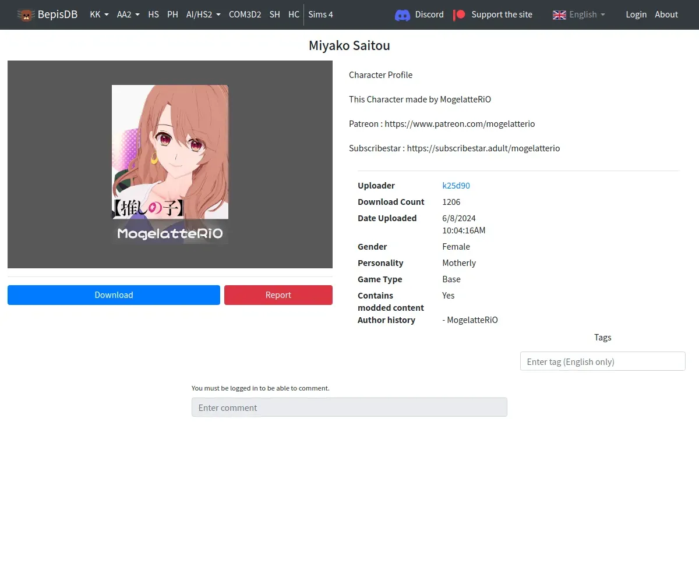
Task: Open the English language selector
Action: pyautogui.click(x=579, y=15)
